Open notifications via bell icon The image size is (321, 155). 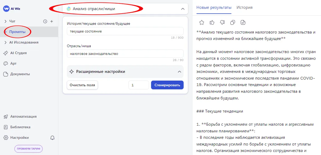(x=52, y=137)
